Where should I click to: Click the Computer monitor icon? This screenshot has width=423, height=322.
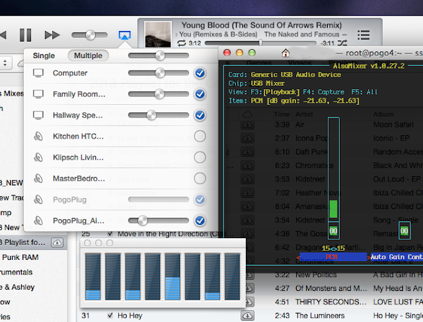pos(38,73)
